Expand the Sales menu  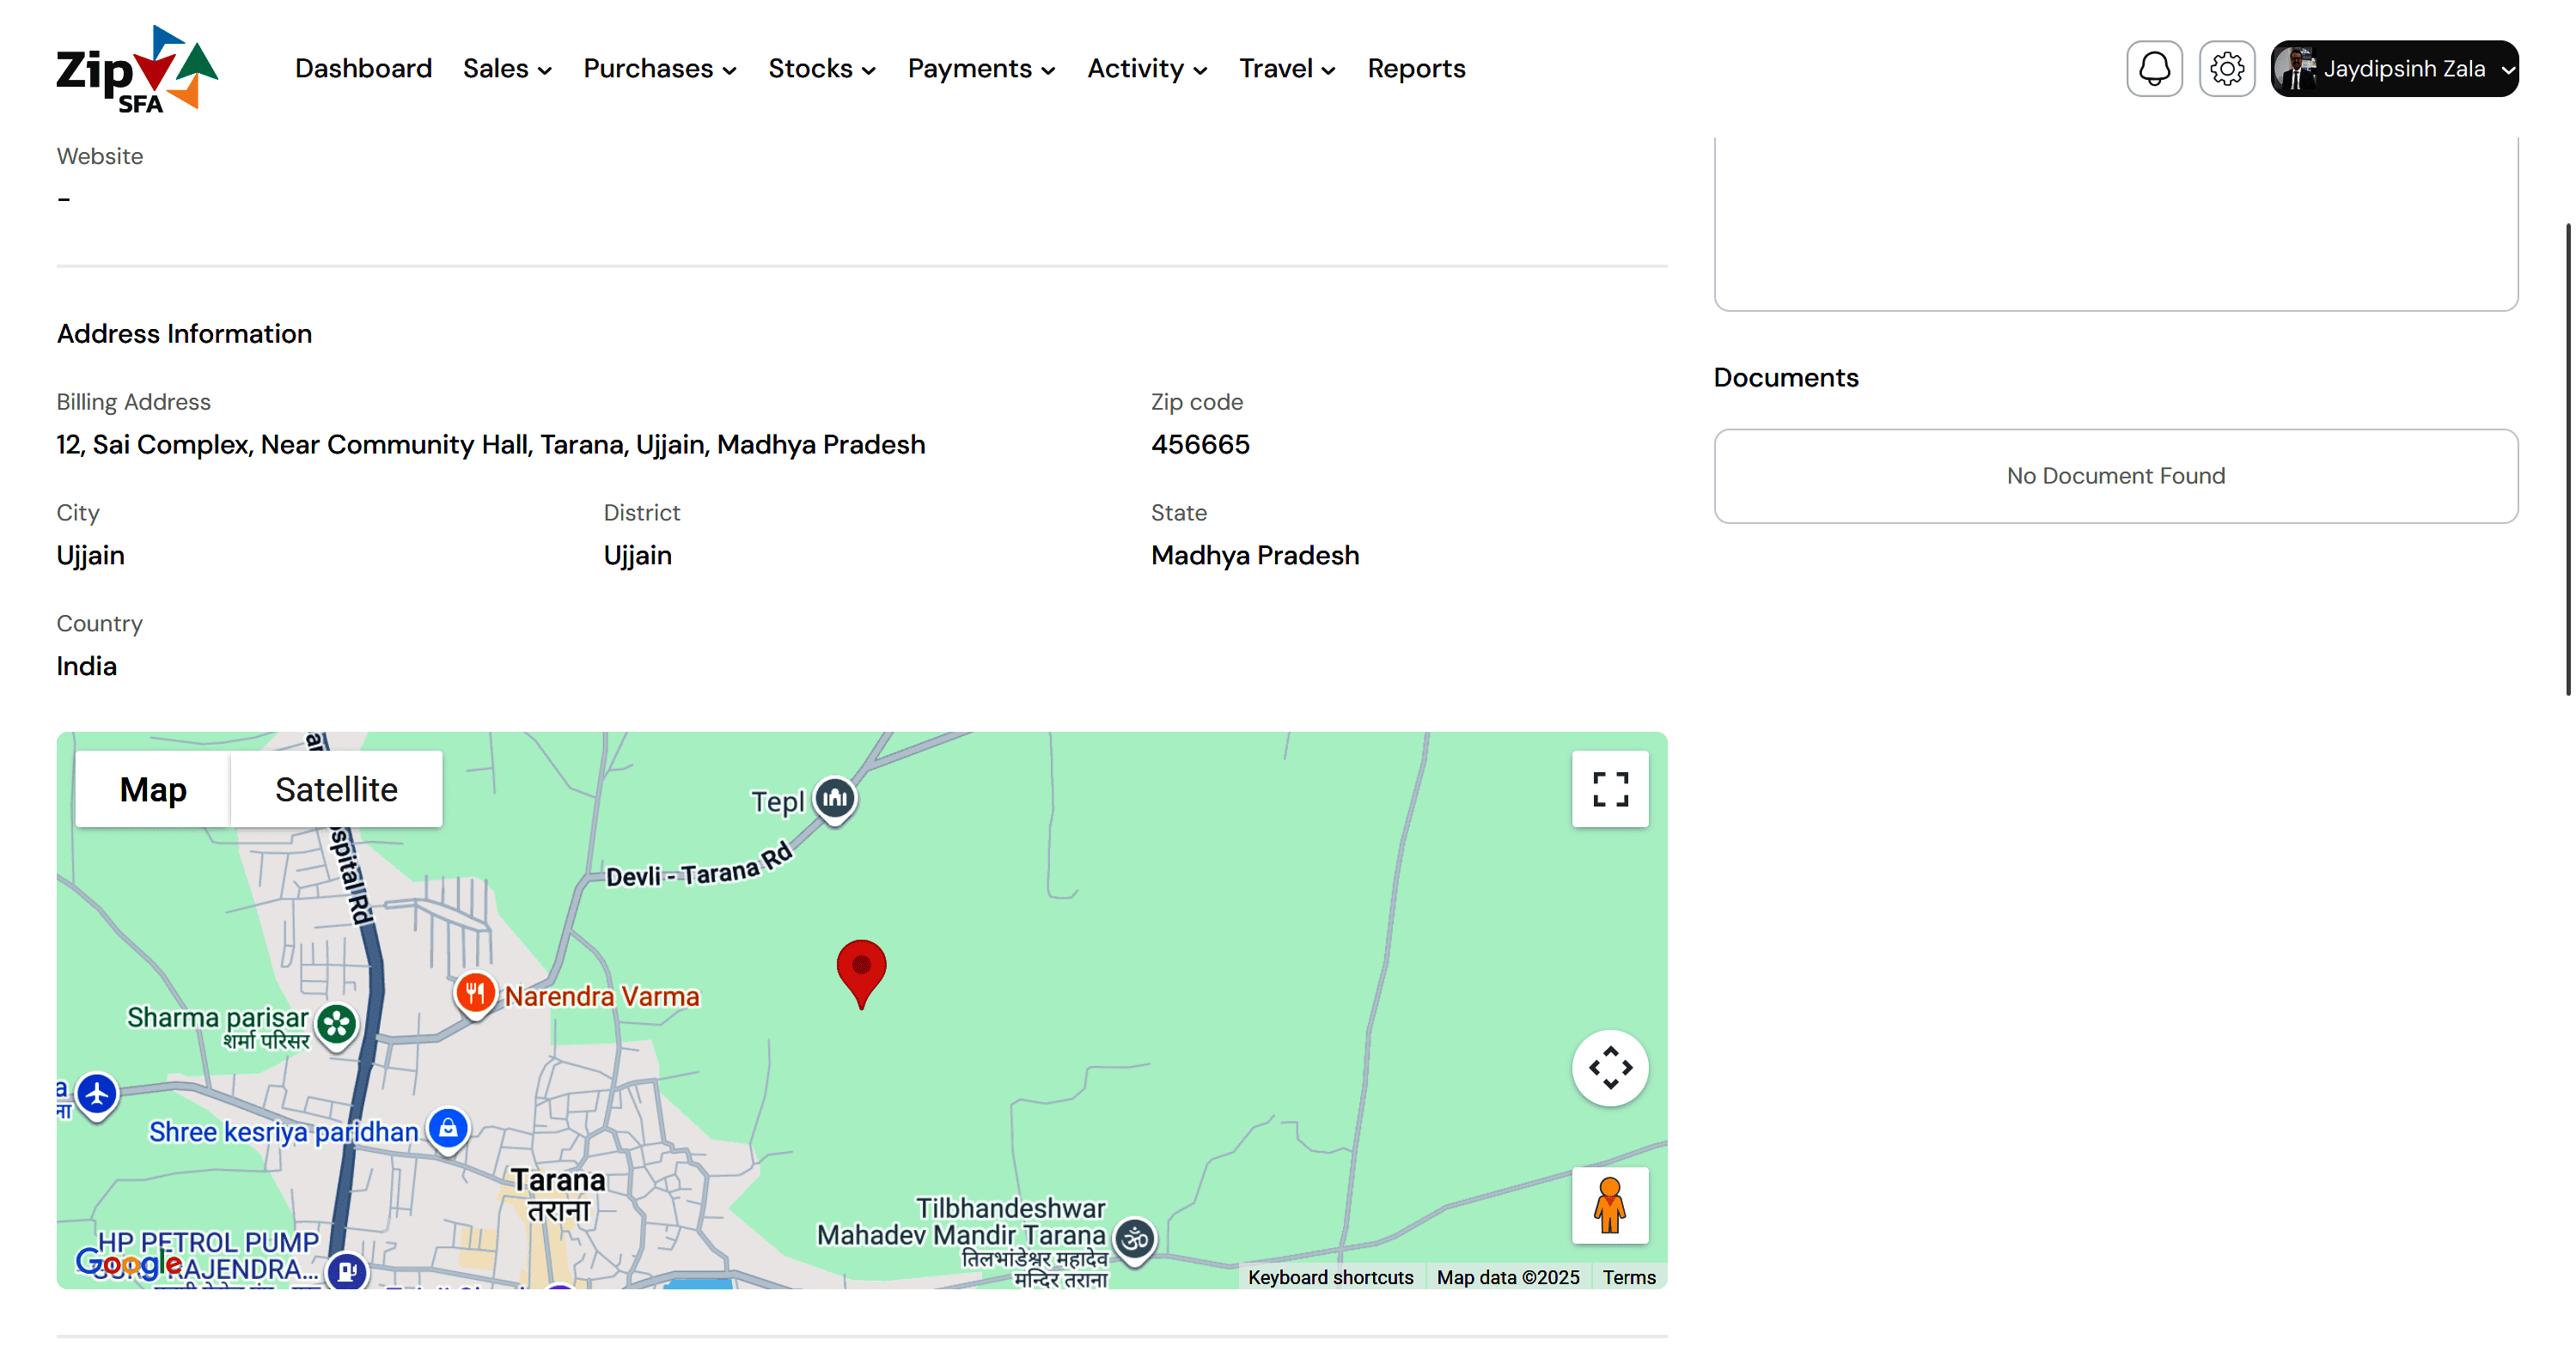507,69
